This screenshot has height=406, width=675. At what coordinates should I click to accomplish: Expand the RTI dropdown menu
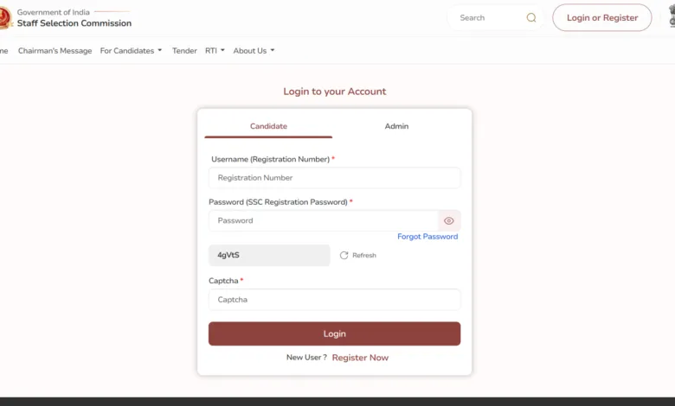[215, 51]
